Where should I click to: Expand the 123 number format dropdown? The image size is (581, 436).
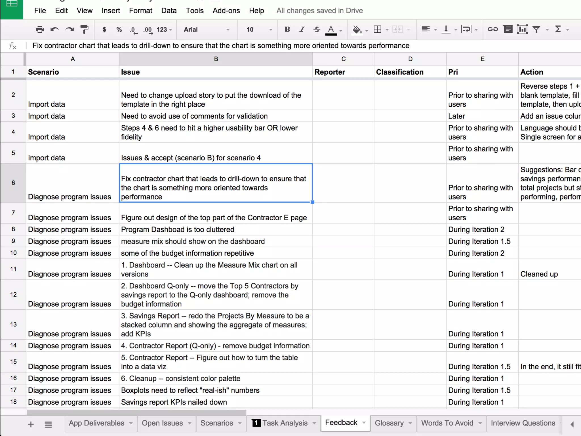coord(164,30)
